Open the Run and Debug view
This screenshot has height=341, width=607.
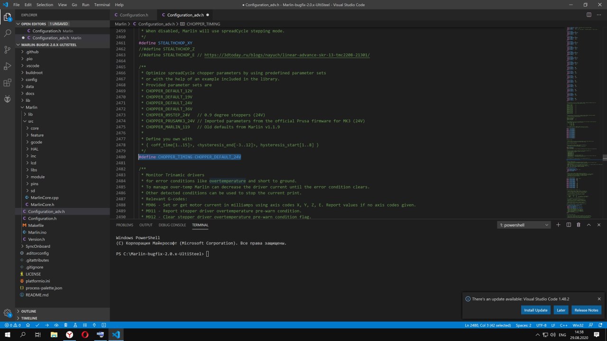[8, 66]
